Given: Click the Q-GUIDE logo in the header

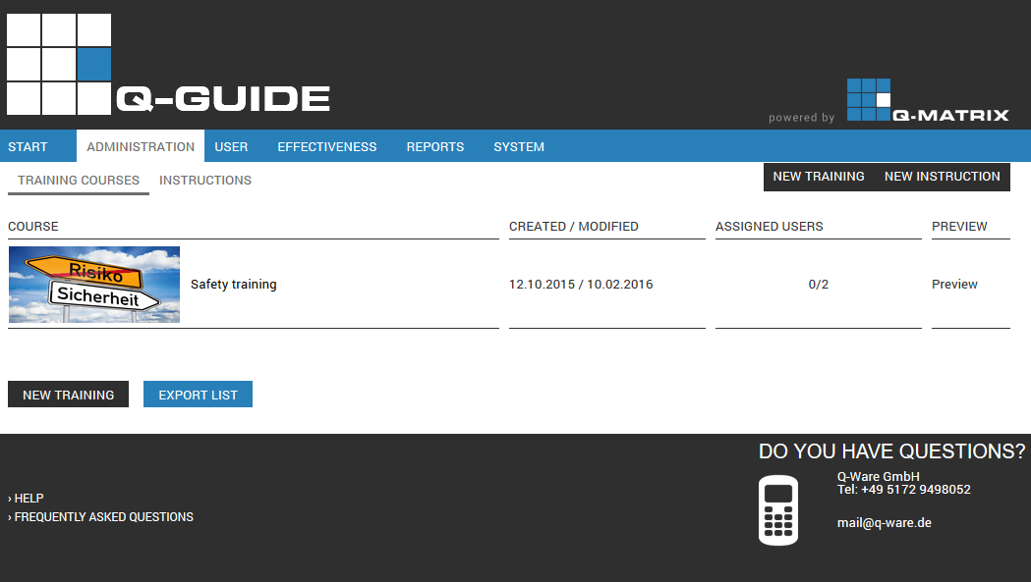Looking at the screenshot, I should click(x=168, y=65).
